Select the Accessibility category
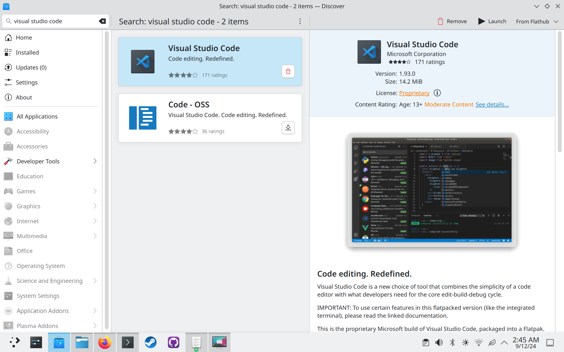The height and width of the screenshot is (352, 564). point(51,131)
